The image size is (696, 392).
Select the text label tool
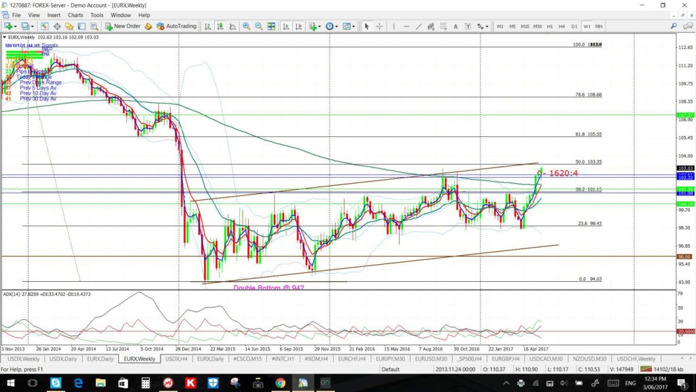[x=468, y=27]
